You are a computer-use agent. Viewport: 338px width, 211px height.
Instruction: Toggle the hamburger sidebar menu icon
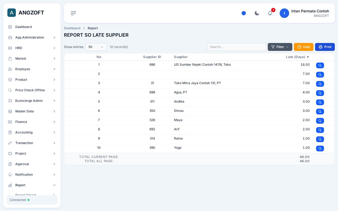(73, 13)
